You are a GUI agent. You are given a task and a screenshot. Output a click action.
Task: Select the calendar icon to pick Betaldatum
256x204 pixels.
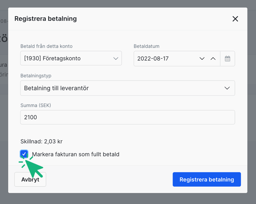[228, 58]
